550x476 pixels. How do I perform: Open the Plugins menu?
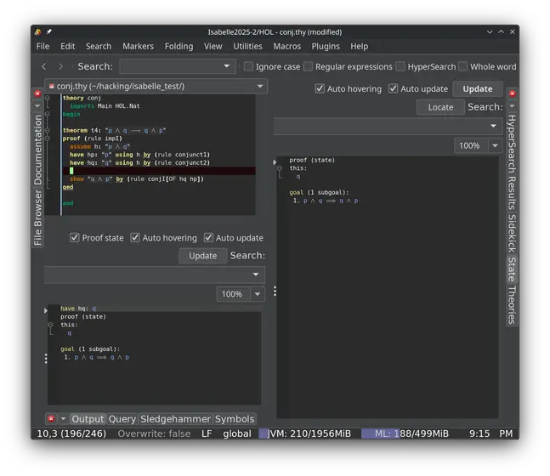326,46
